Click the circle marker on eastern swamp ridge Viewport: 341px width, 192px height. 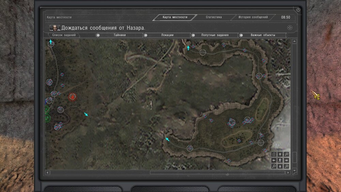[x=259, y=76]
